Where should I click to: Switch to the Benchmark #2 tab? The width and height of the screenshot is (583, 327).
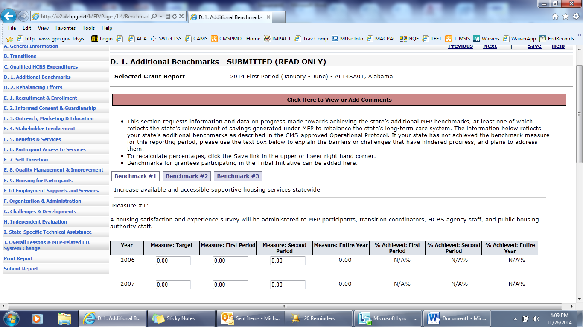click(187, 176)
